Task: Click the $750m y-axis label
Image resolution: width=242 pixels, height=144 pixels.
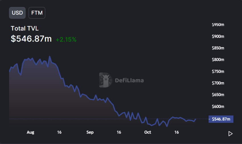Action: (218, 72)
